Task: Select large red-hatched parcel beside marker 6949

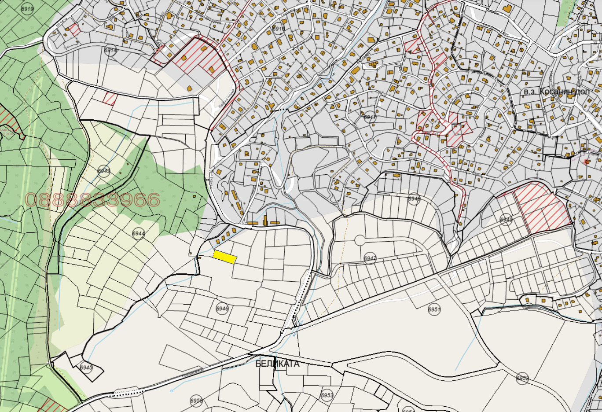Action: click(x=543, y=207)
